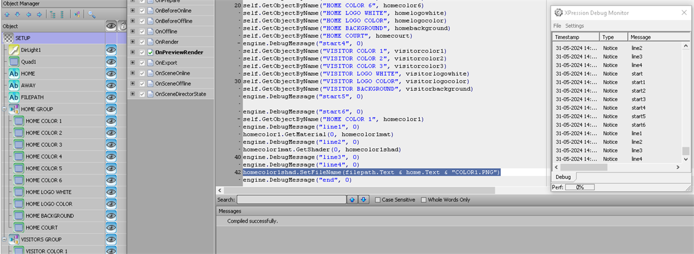Click the Quad1 quad icon
This screenshot has width=694, height=254.
[x=14, y=61]
